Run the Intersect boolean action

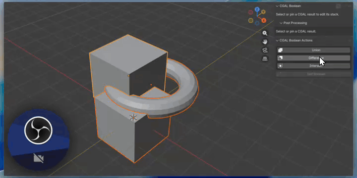click(x=313, y=66)
